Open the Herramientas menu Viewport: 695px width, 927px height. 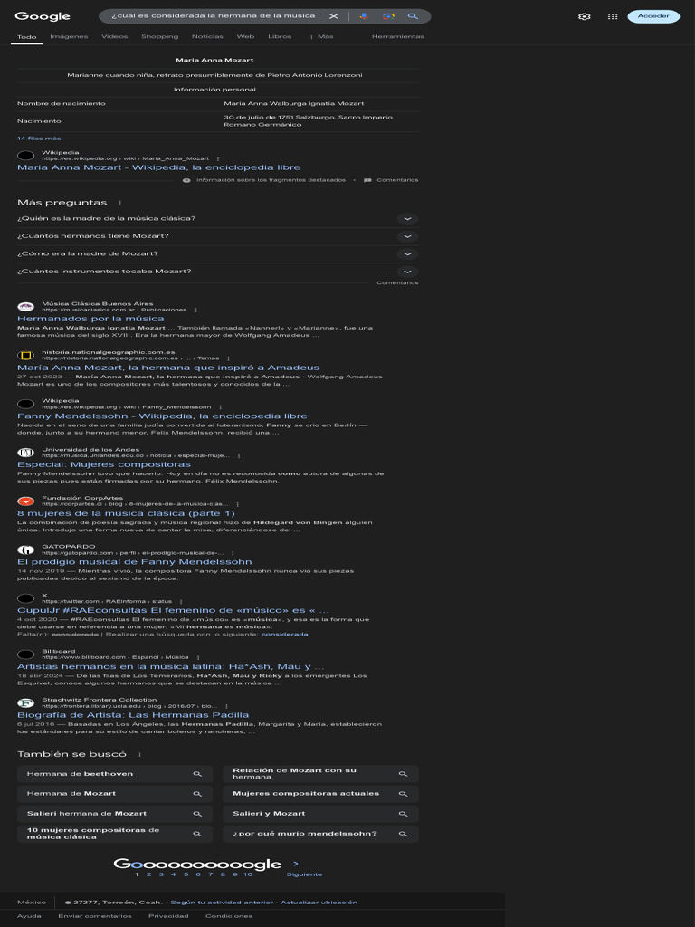pyautogui.click(x=398, y=36)
